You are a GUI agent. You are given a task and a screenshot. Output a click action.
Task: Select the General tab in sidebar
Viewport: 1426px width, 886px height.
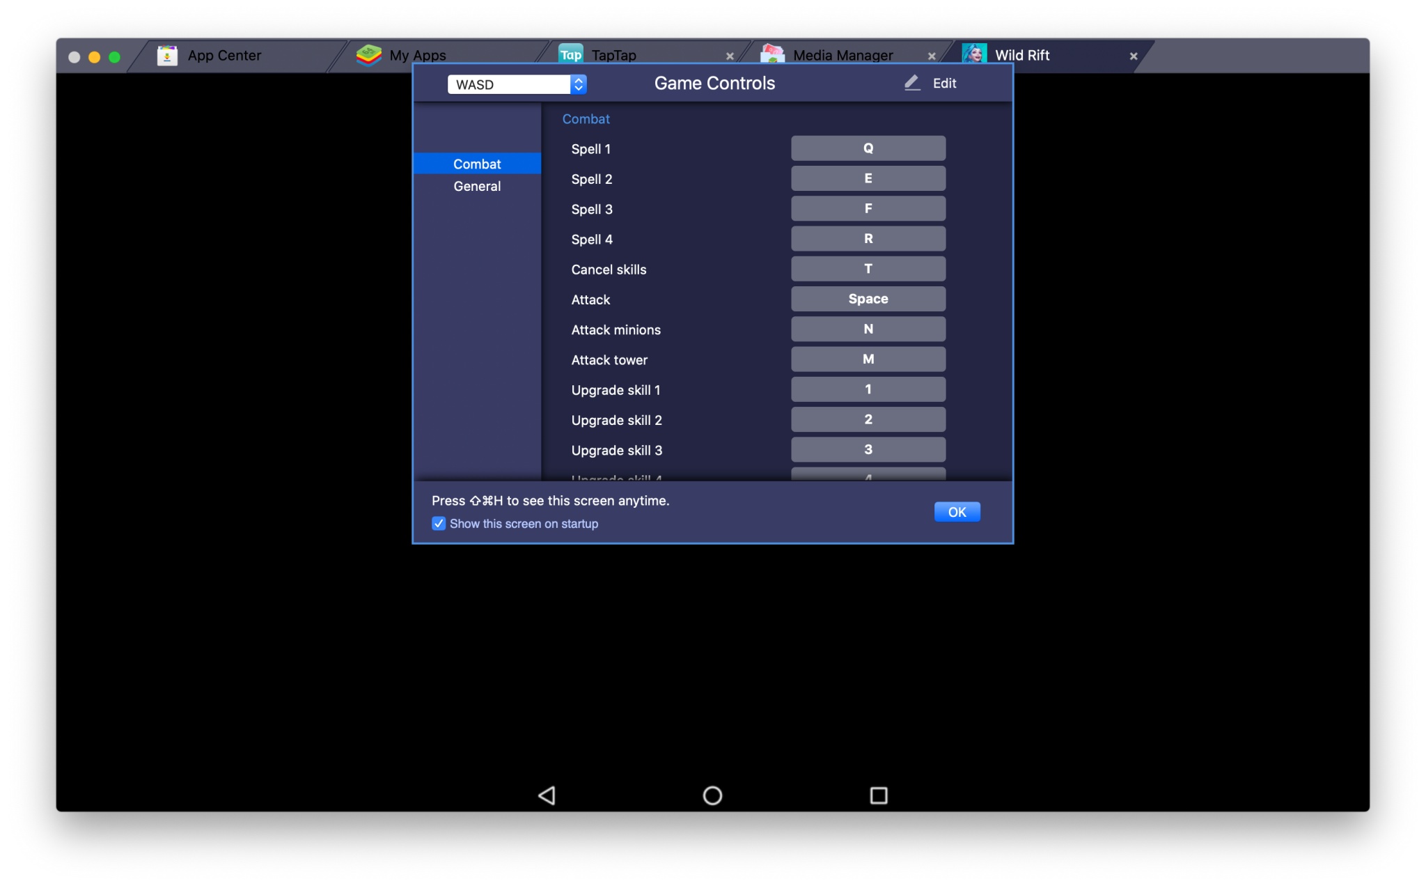pyautogui.click(x=476, y=186)
